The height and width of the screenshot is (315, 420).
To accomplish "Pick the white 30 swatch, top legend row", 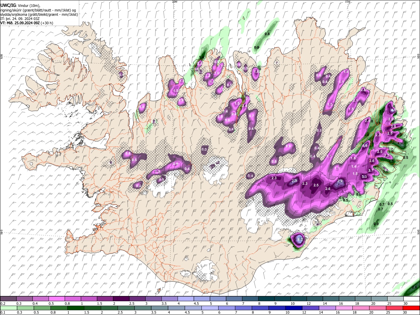I will 412,299.
